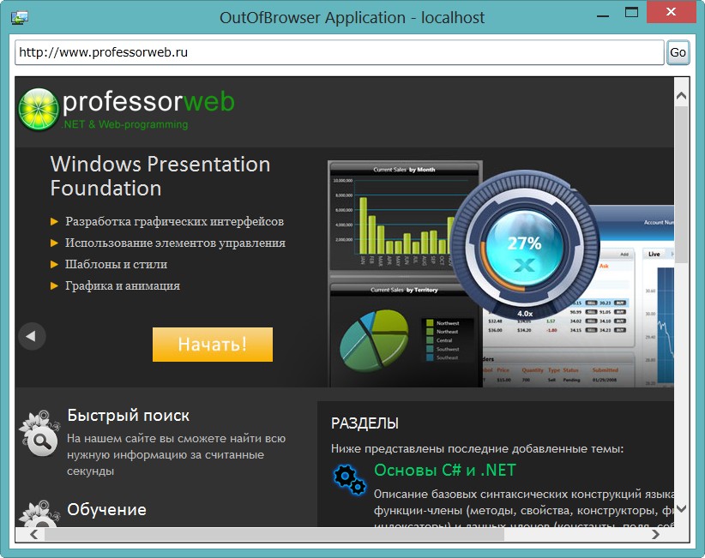Click the blue gears icon

click(x=350, y=479)
